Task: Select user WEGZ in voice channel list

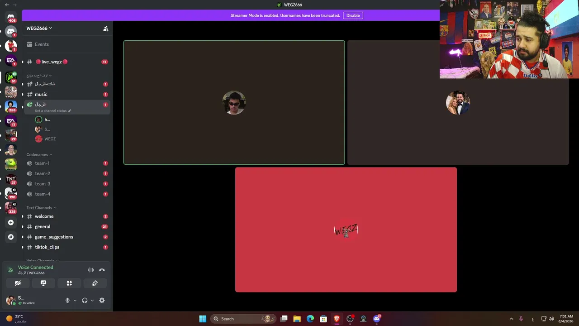Action: click(71, 139)
